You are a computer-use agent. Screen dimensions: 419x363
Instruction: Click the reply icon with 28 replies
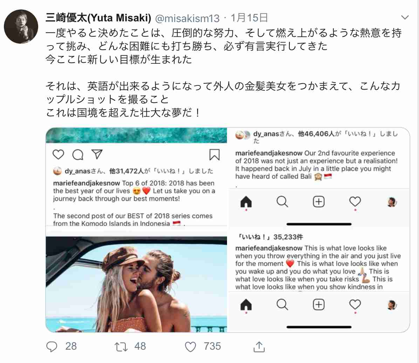[51, 347]
